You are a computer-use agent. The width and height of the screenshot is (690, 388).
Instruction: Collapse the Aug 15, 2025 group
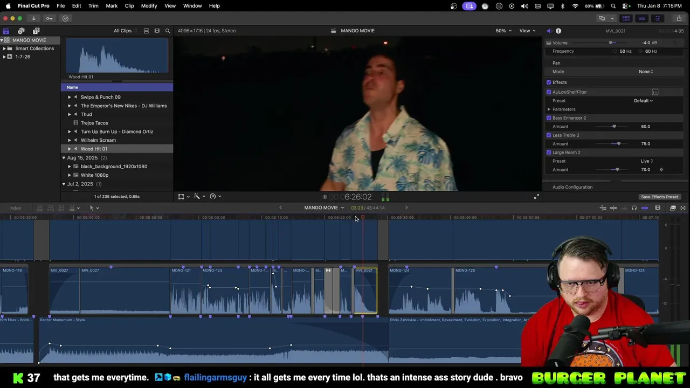[64, 158]
